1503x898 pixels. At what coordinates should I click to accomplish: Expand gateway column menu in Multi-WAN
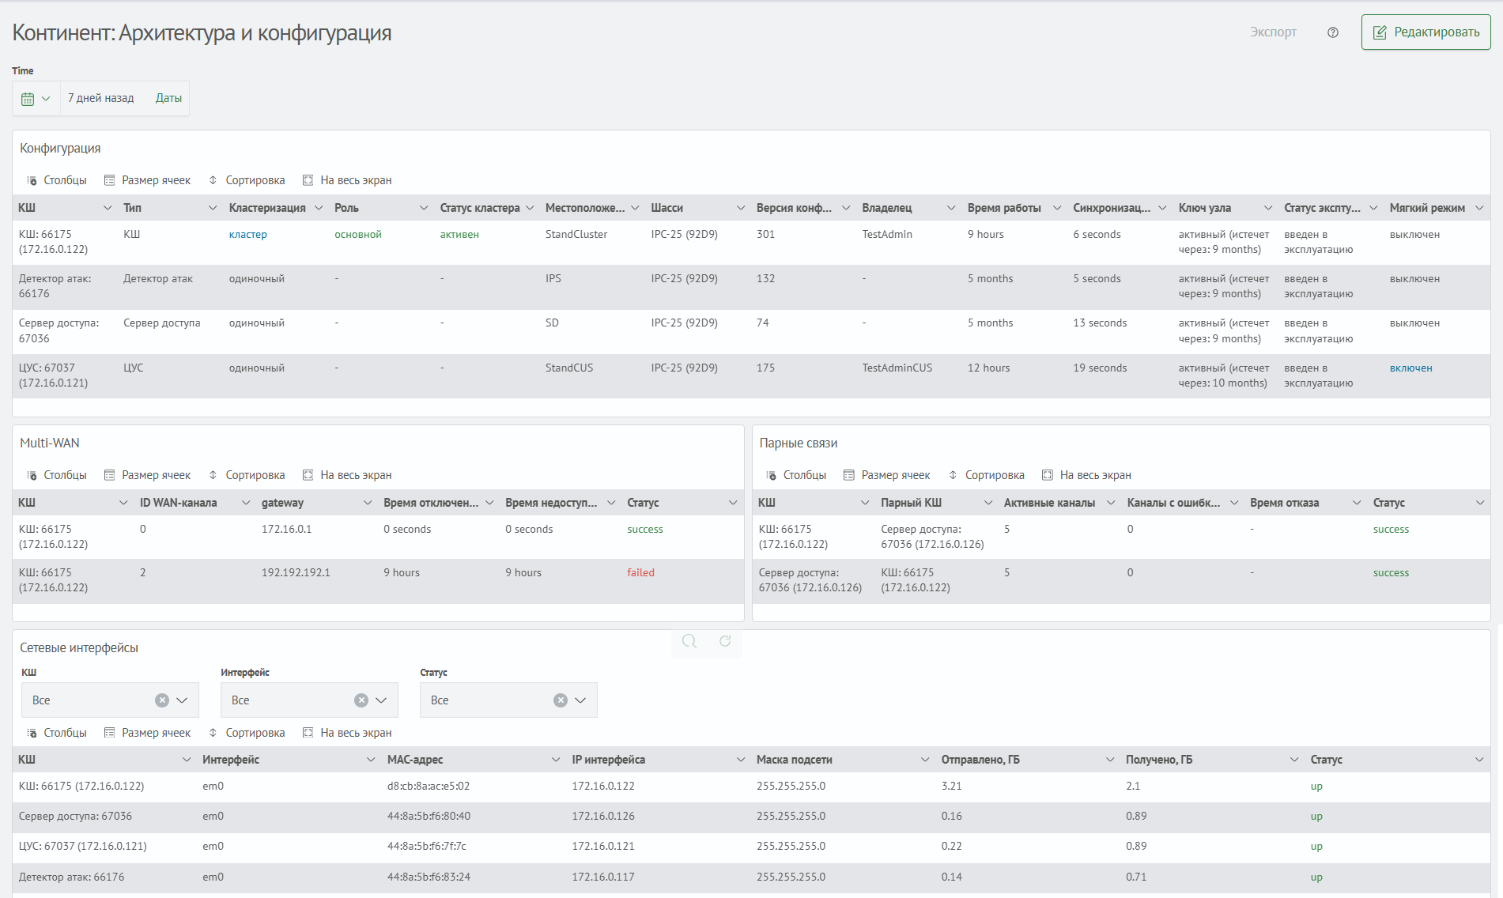tap(368, 503)
